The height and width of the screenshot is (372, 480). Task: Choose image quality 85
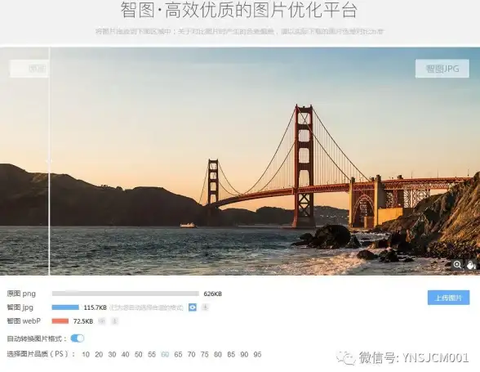point(231,355)
